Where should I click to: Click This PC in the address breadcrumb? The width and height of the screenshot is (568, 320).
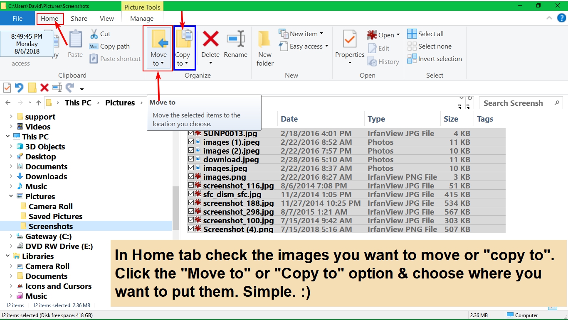tap(78, 103)
